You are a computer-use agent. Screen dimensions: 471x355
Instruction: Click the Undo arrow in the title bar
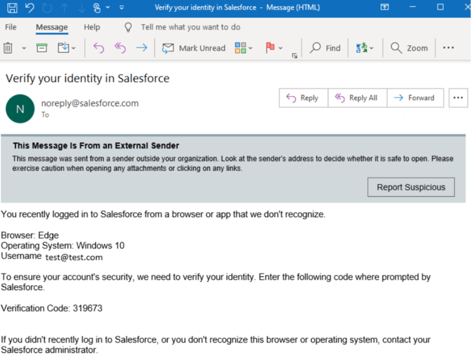point(30,7)
